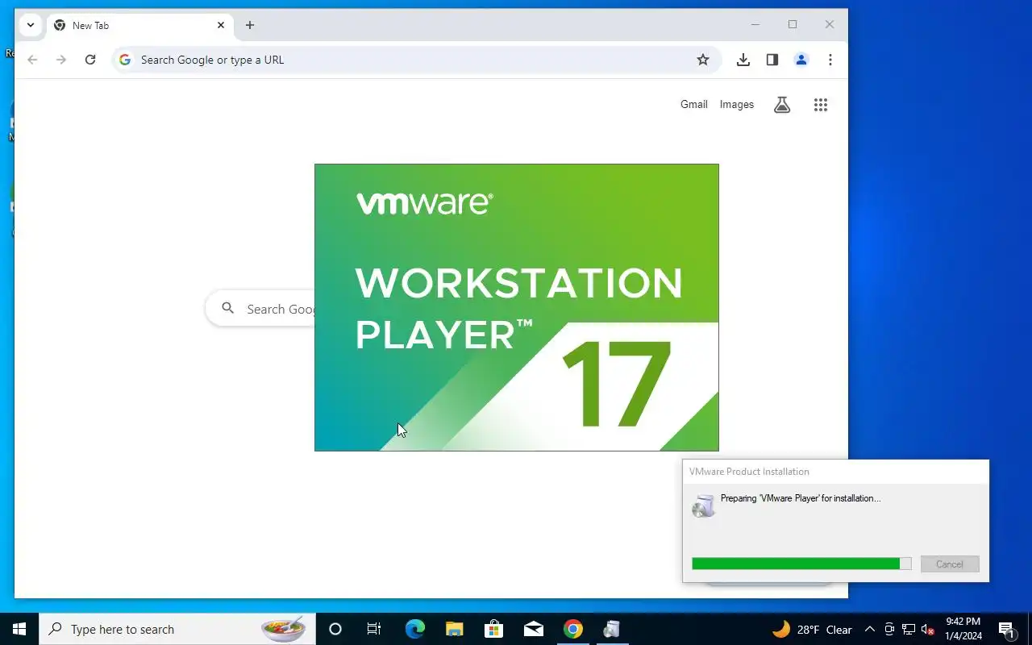Reload the current page

coord(90,60)
